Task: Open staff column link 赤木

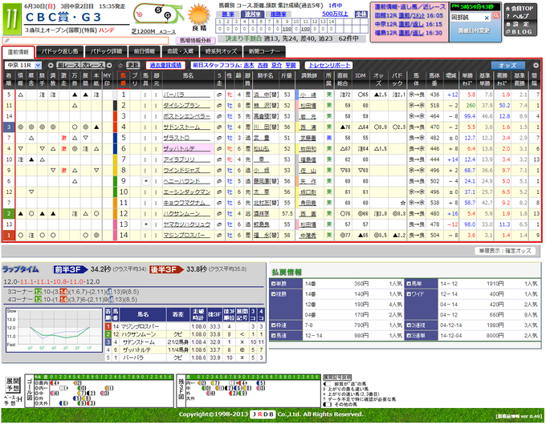Action: click(249, 66)
